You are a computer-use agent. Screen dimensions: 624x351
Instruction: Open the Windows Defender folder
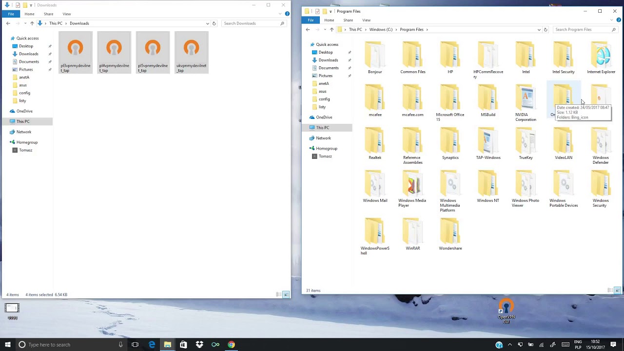pyautogui.click(x=601, y=146)
